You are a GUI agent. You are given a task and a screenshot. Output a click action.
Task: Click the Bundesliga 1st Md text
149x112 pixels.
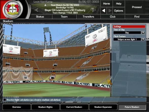coord(65,8)
